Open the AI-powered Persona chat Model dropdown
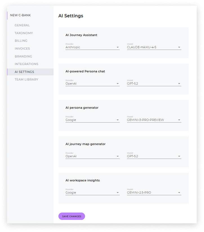The width and height of the screenshot is (204, 232). point(154,84)
